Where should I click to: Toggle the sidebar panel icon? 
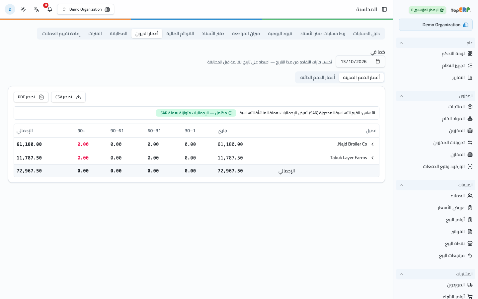coord(384,9)
